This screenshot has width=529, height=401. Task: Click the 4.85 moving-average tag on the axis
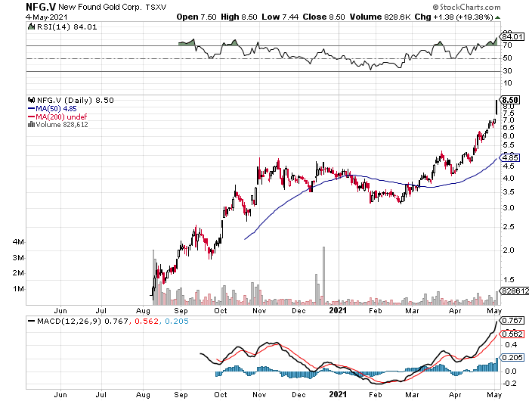pyautogui.click(x=510, y=158)
